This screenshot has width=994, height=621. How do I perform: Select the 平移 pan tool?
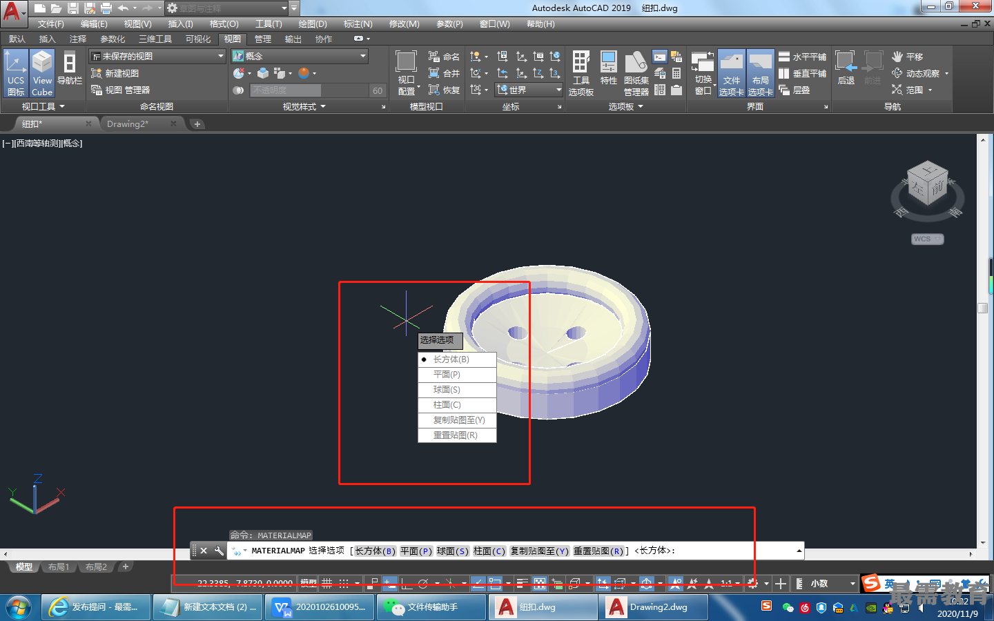coord(907,57)
